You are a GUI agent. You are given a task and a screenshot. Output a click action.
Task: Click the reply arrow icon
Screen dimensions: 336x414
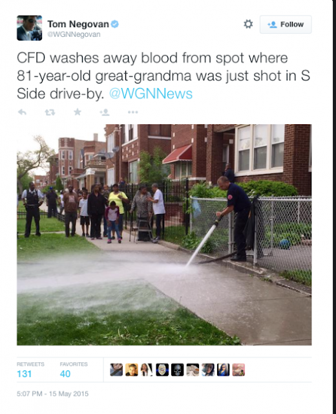22,112
